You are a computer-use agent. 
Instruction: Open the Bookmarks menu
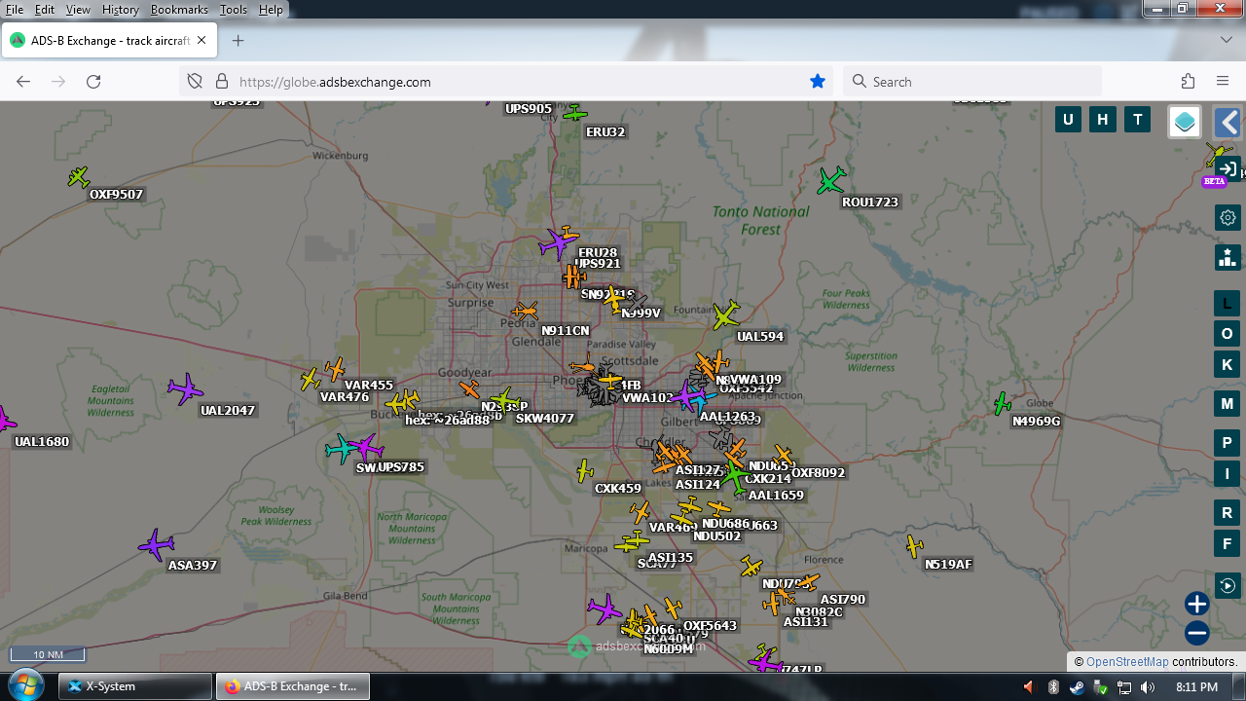(179, 10)
